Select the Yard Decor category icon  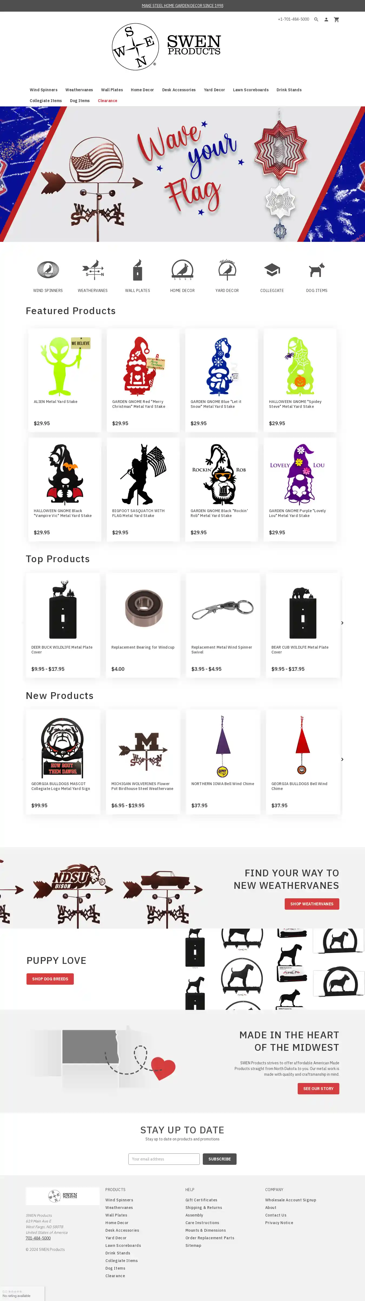227,270
